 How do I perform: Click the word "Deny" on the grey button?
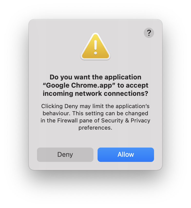(65, 154)
